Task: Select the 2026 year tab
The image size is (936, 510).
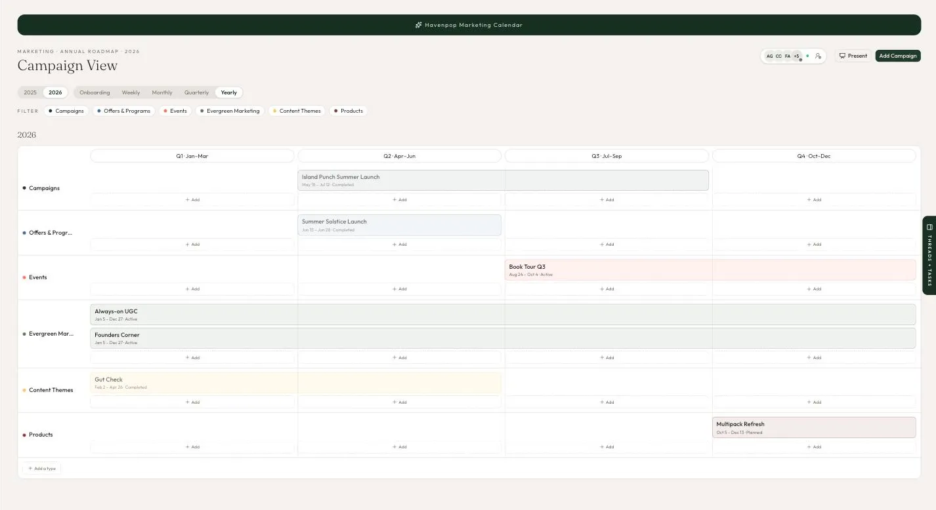Action: 55,92
